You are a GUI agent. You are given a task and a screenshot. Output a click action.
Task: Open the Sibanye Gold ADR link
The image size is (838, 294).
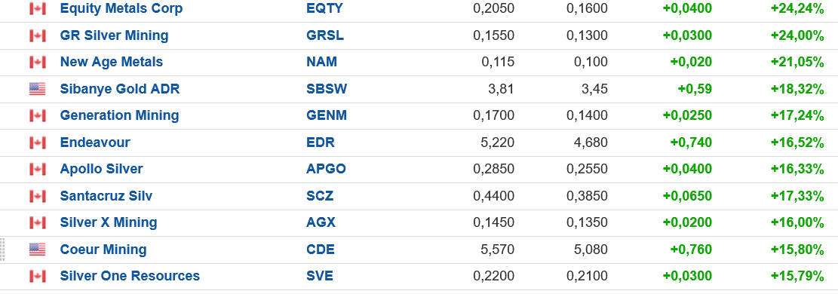coord(120,89)
